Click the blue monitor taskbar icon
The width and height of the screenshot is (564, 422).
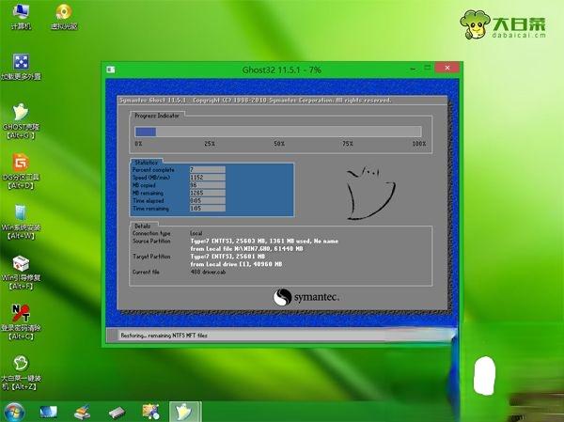(x=49, y=413)
